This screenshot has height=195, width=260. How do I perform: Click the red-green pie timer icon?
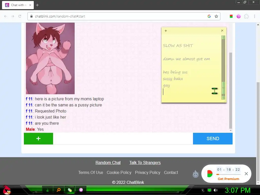click(x=209, y=174)
